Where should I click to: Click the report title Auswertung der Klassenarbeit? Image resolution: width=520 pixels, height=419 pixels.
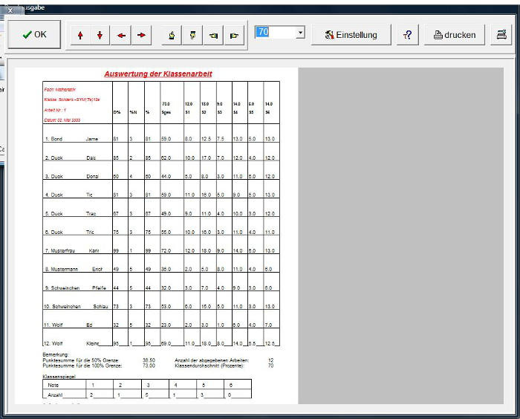click(158, 74)
